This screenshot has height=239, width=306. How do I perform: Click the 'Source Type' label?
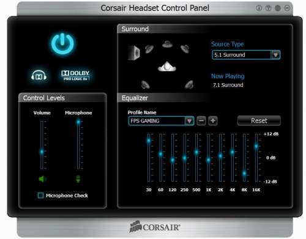tap(228, 44)
